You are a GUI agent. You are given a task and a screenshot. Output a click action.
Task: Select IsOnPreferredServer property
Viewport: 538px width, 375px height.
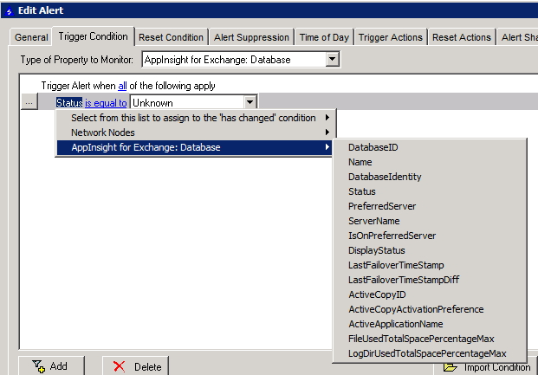pyautogui.click(x=430, y=236)
